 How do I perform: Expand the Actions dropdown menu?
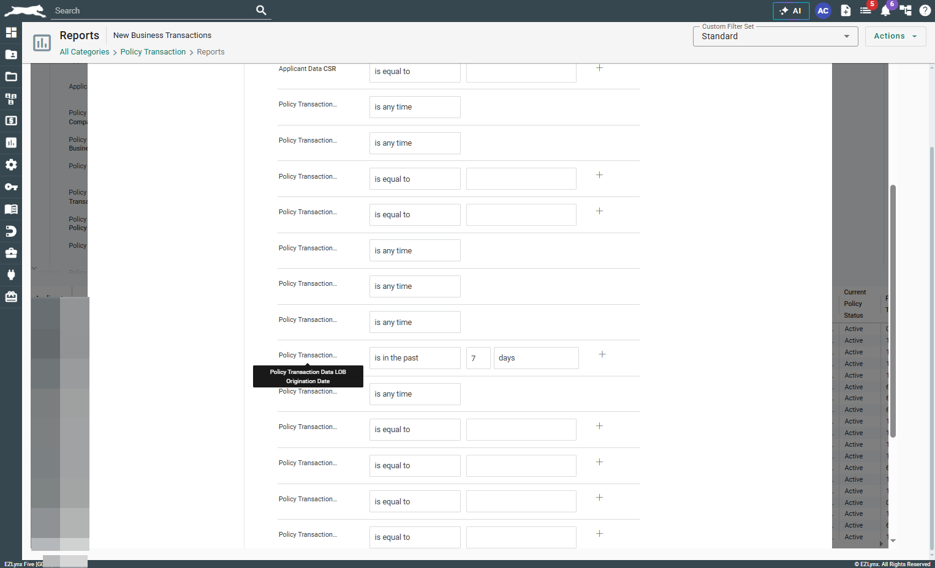pyautogui.click(x=895, y=36)
